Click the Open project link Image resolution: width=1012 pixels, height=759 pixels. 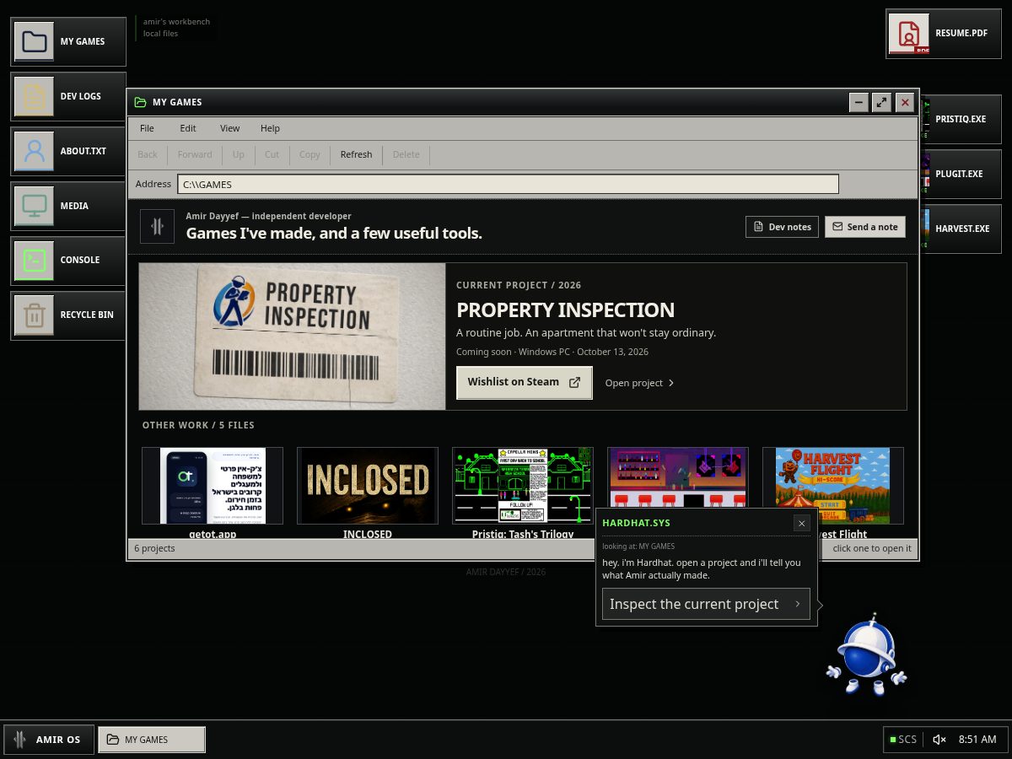tap(639, 383)
